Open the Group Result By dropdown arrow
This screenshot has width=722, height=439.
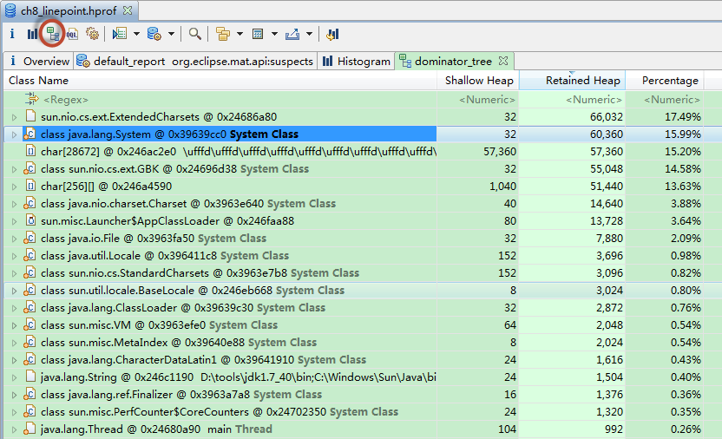(x=240, y=34)
